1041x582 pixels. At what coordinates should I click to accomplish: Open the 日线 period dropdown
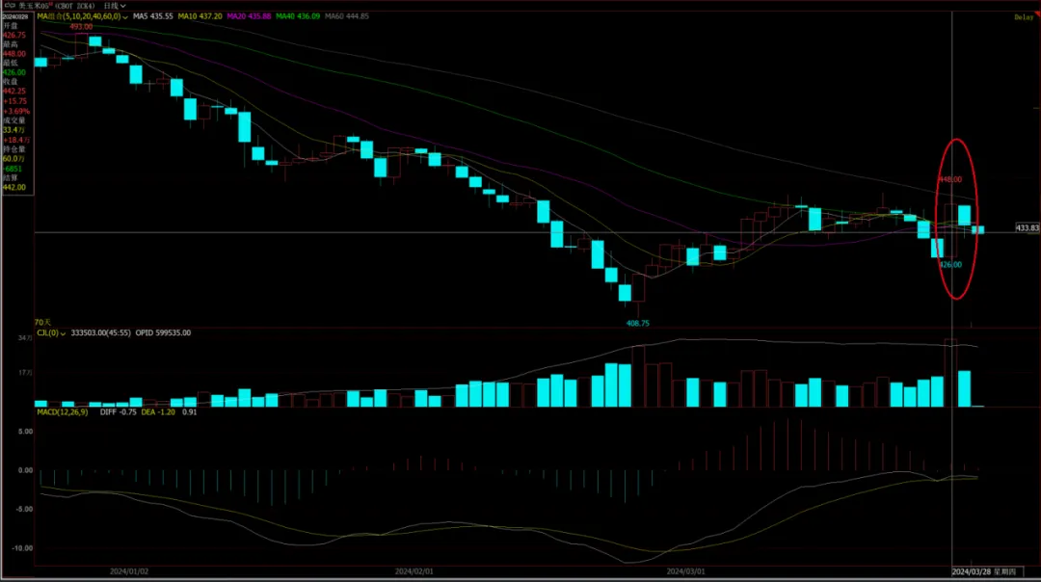tap(114, 6)
